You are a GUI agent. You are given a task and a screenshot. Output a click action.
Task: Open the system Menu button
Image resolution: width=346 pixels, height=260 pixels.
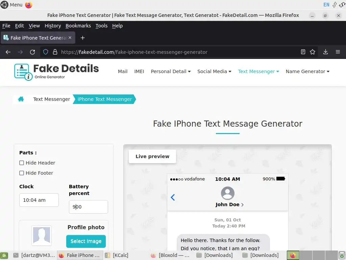click(x=11, y=5)
